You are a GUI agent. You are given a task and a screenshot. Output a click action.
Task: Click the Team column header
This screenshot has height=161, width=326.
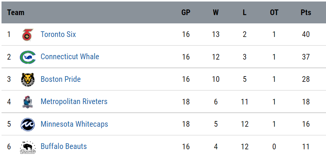(16, 12)
